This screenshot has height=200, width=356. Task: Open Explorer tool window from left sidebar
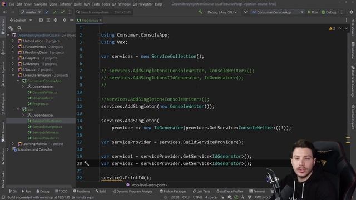pyautogui.click(x=3, y=27)
